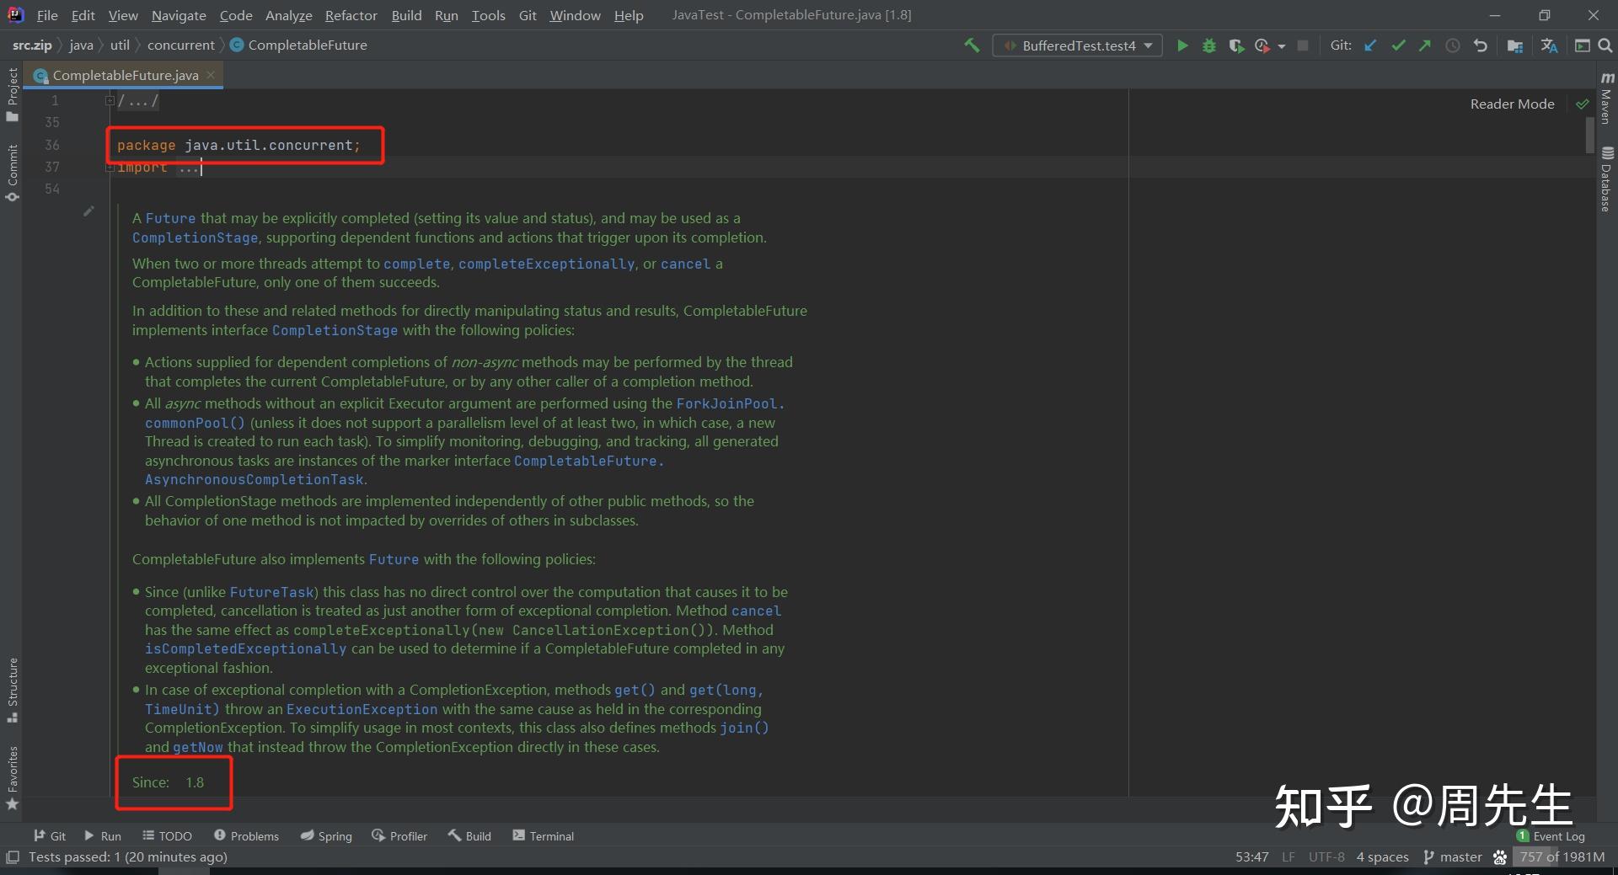The image size is (1618, 875).
Task: Update project with the blue Git arrow
Action: pos(1371,45)
